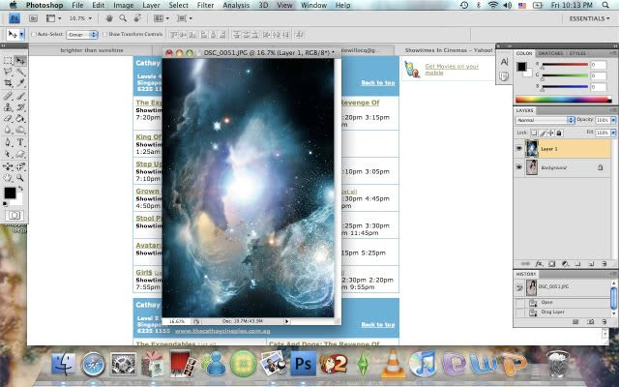Select the Crop tool

8,83
